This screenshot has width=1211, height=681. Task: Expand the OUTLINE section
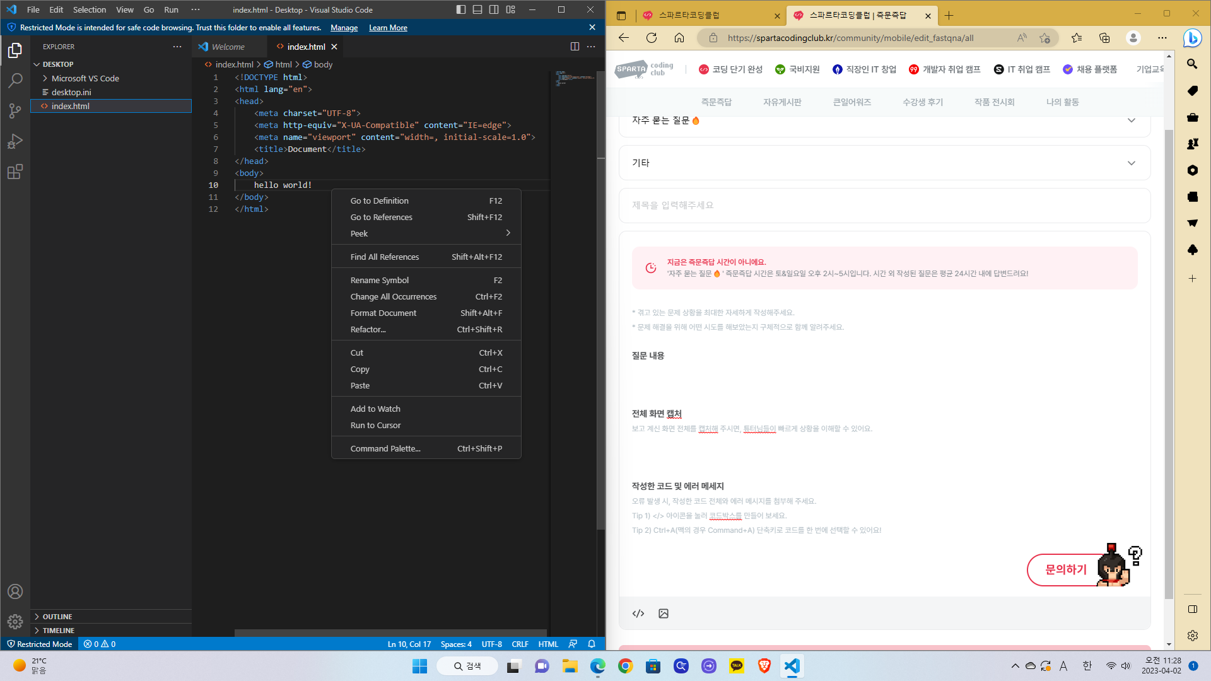[x=111, y=617]
